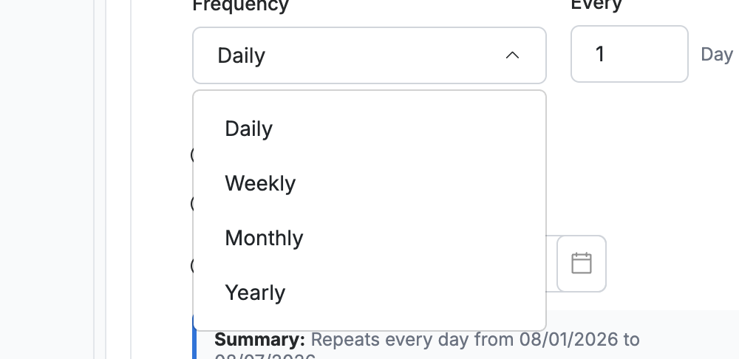Focus the Every interval field containing 1

629,54
